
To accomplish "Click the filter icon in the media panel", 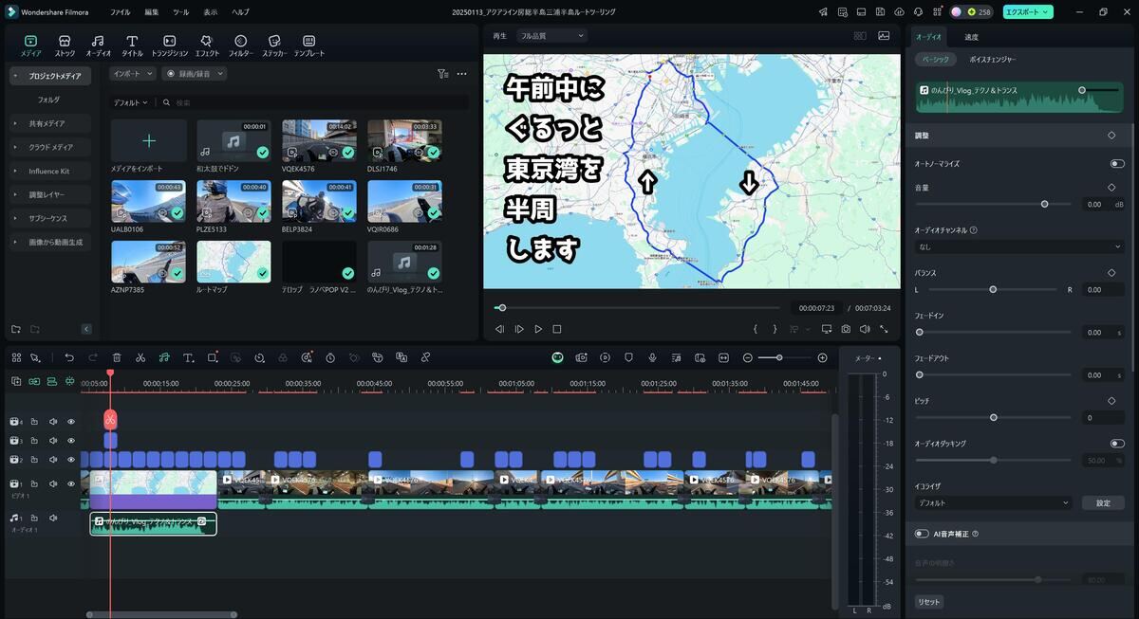I will pyautogui.click(x=442, y=73).
